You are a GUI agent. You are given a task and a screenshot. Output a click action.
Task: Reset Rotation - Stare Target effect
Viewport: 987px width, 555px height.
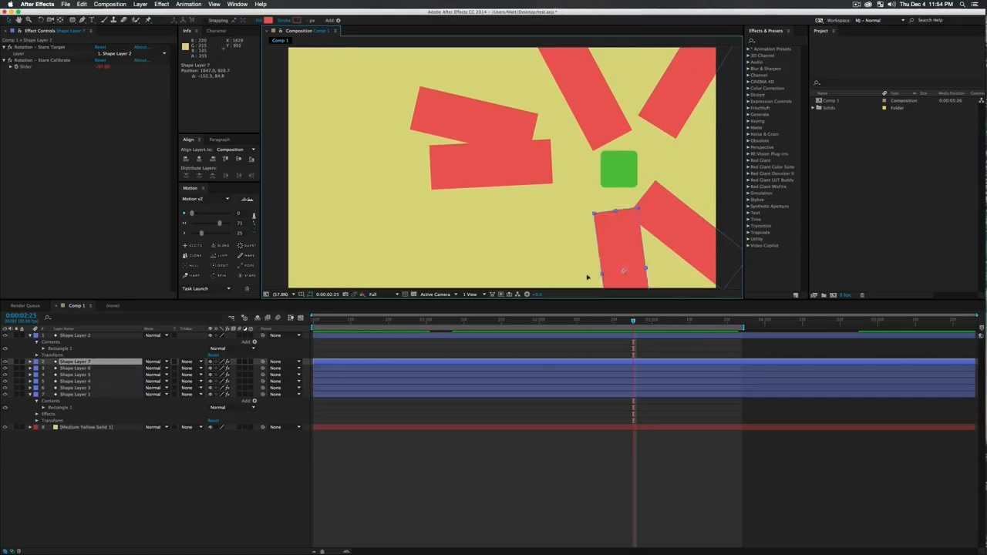[100, 47]
